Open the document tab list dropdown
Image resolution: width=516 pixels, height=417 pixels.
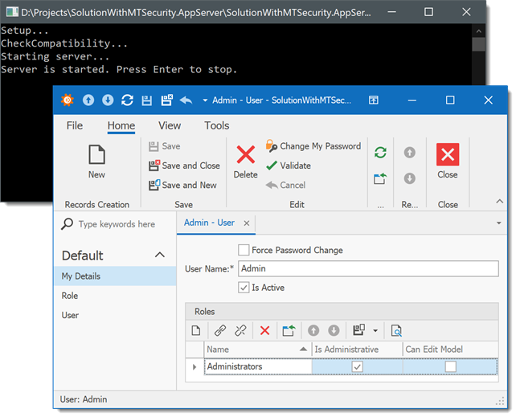[x=499, y=223]
